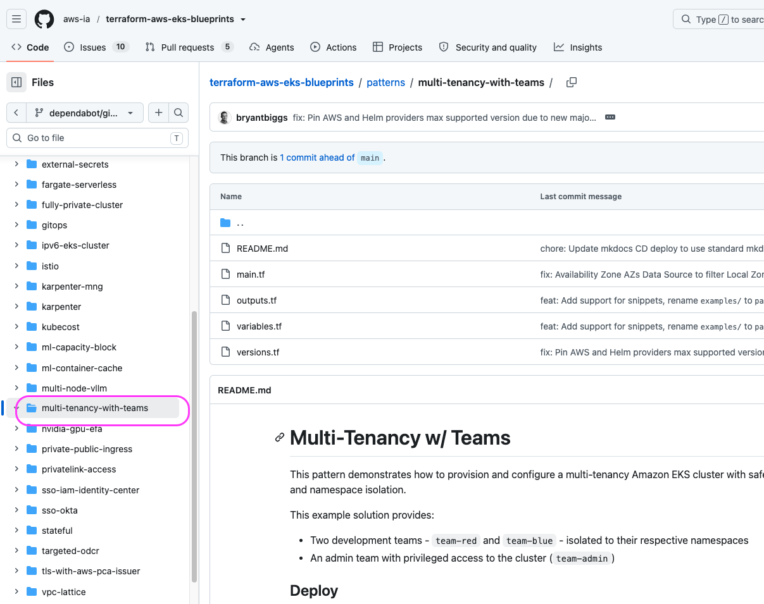764x604 pixels.
Task: Click the back arrow beside branch selector
Action: 16,113
